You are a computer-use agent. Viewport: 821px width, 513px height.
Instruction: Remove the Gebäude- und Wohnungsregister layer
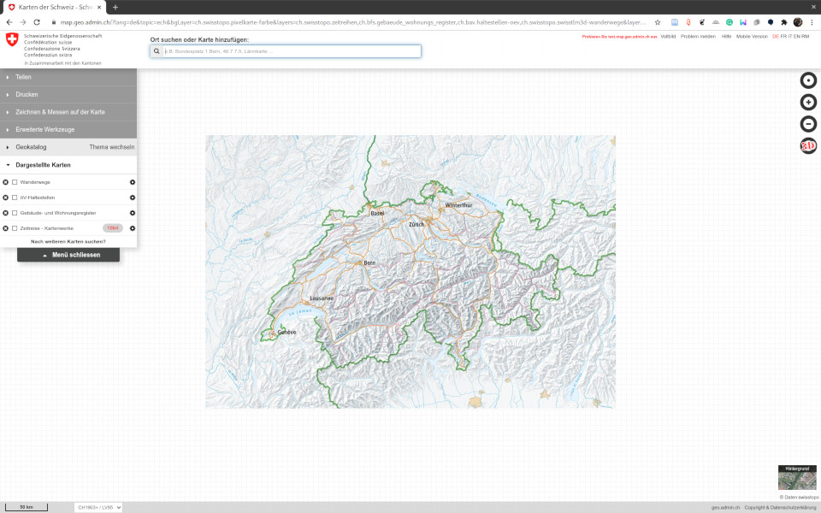[5, 213]
